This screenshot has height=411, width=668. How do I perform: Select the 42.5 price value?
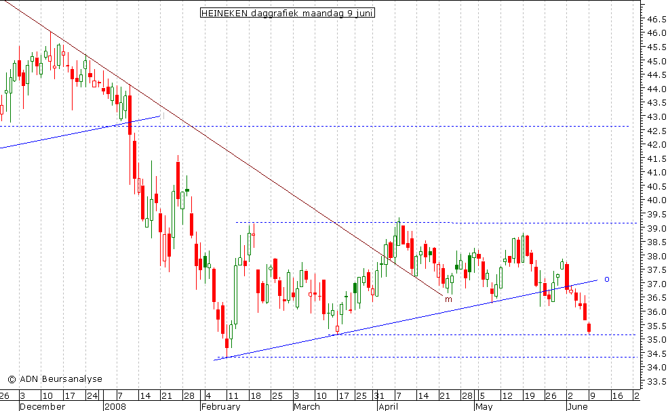coord(656,131)
